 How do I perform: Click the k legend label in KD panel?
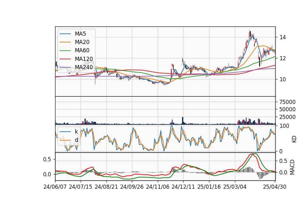[76, 132]
